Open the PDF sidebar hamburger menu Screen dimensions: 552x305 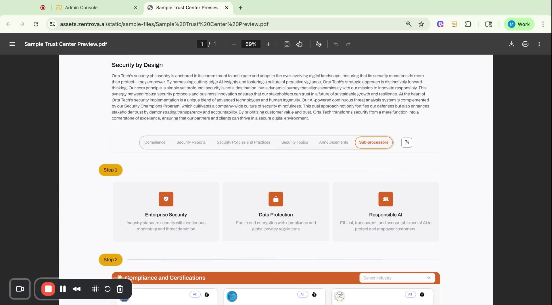click(12, 44)
